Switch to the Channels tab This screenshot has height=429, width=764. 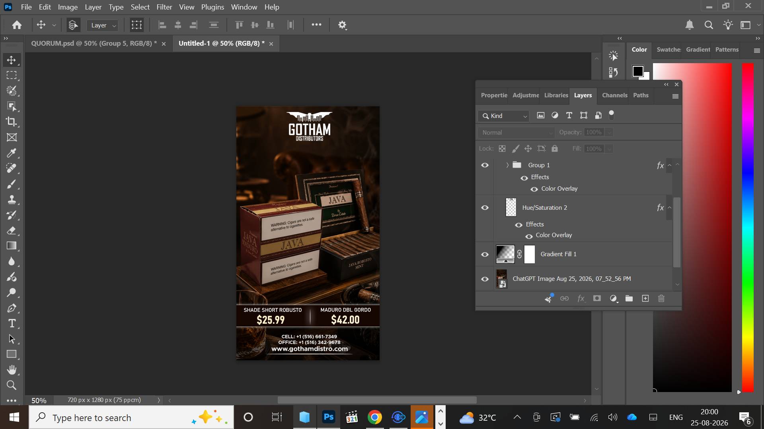pyautogui.click(x=614, y=95)
